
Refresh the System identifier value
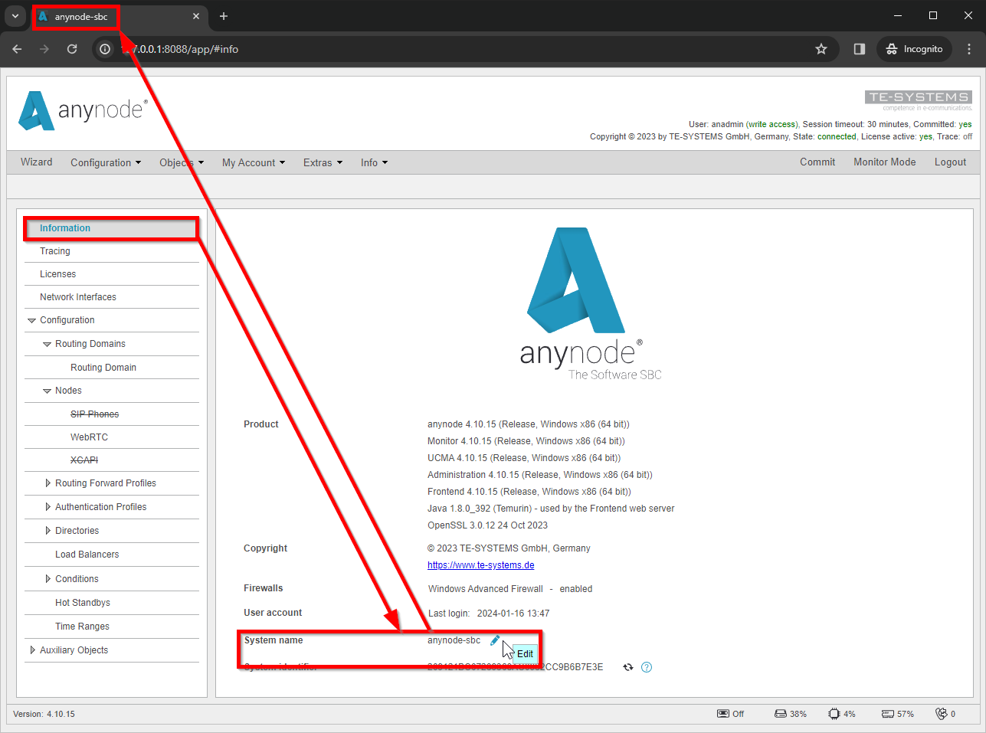point(627,667)
